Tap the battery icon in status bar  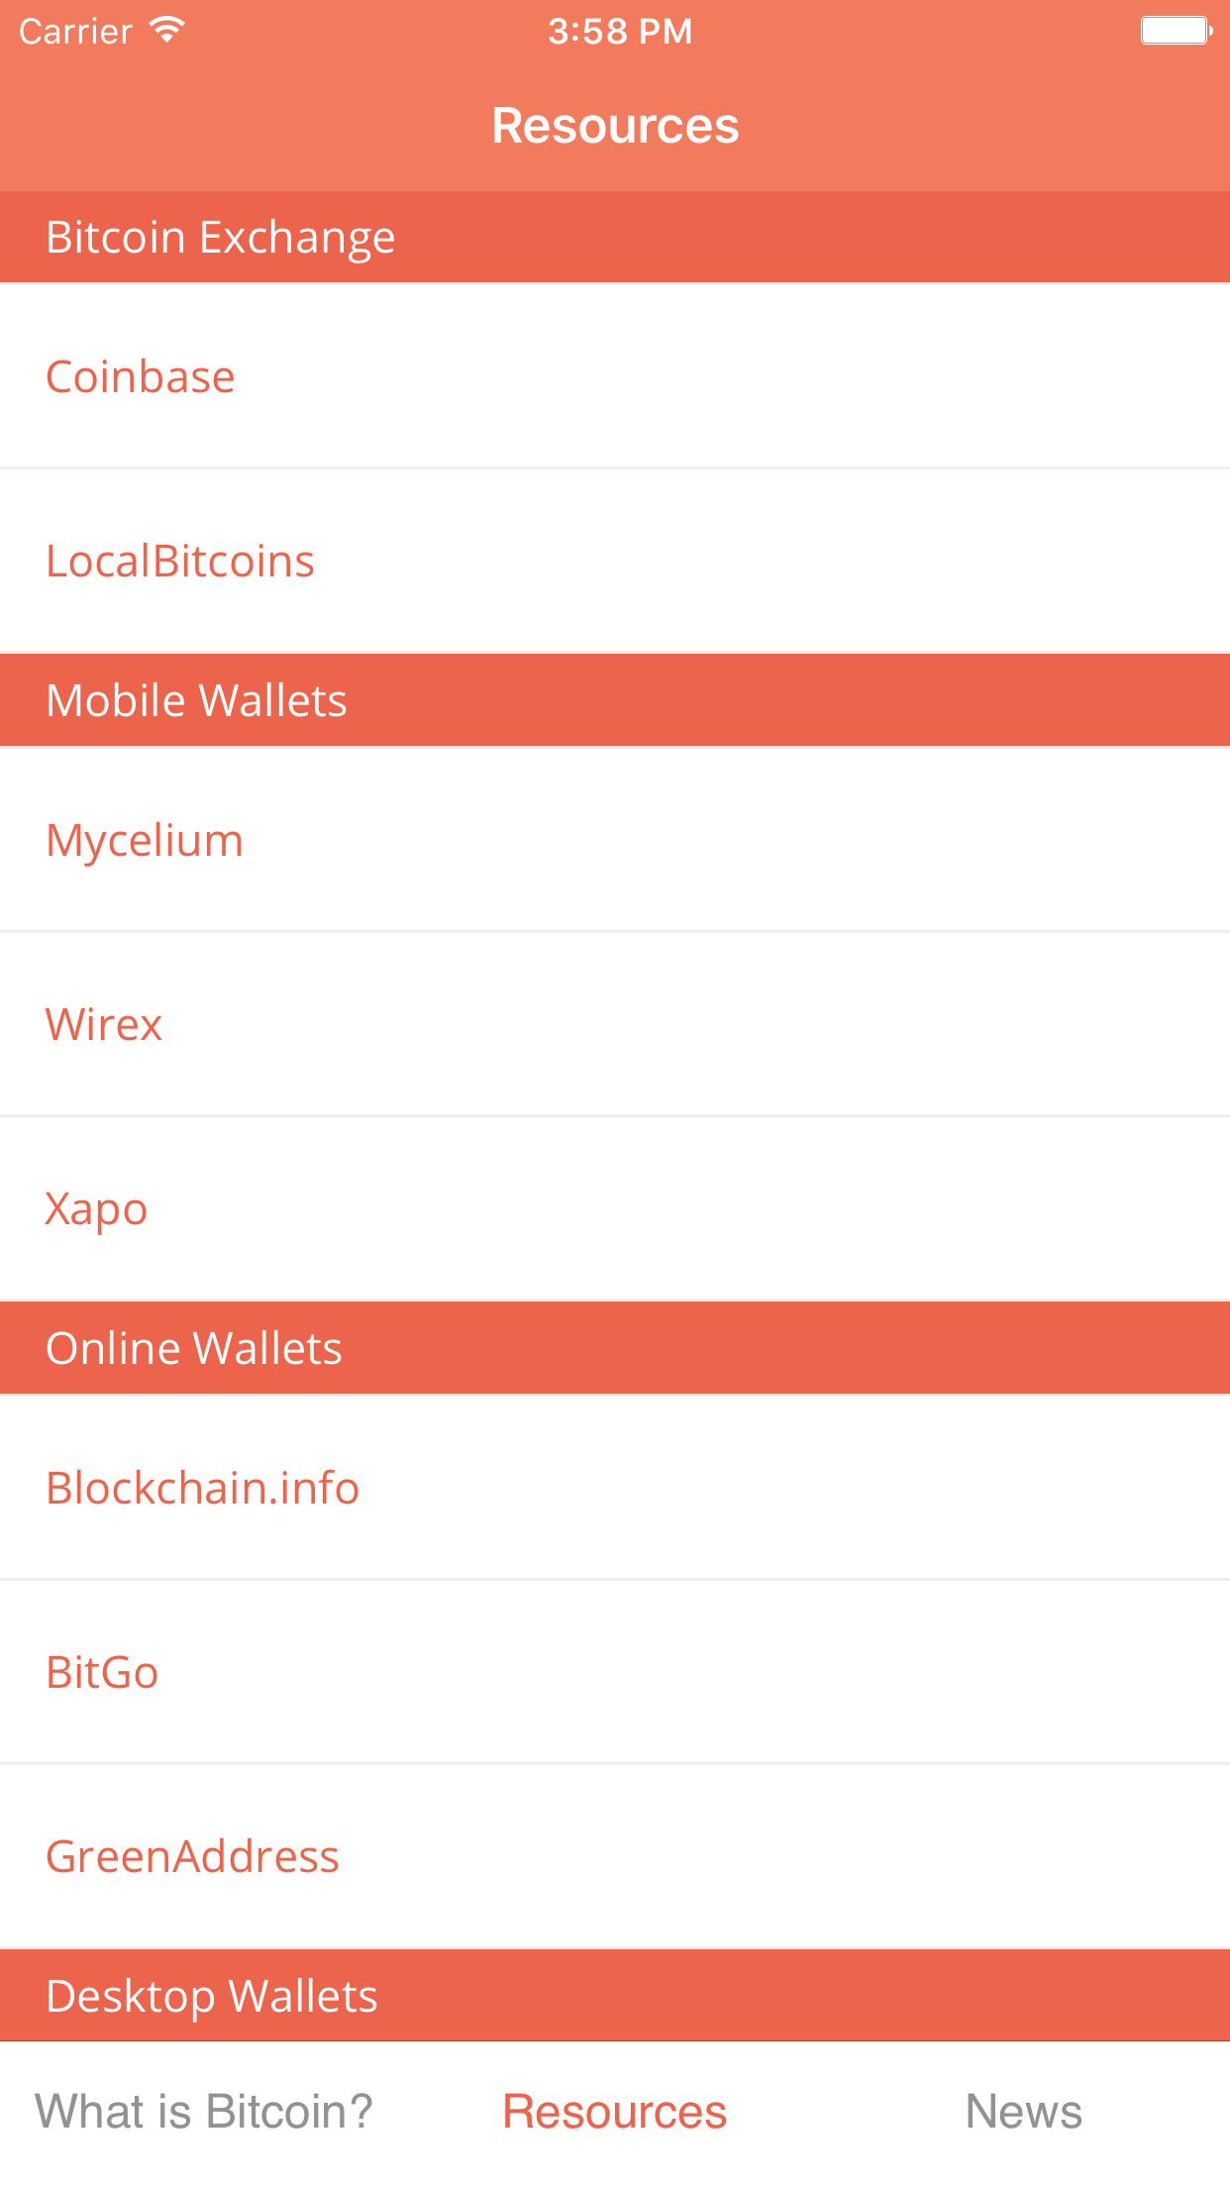pos(1176,31)
